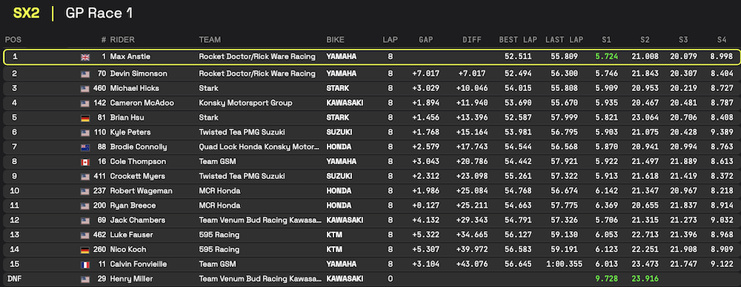Screen dimensions: 741x287
Task: Click the DNF status for Henry Miller
Action: (14, 279)
